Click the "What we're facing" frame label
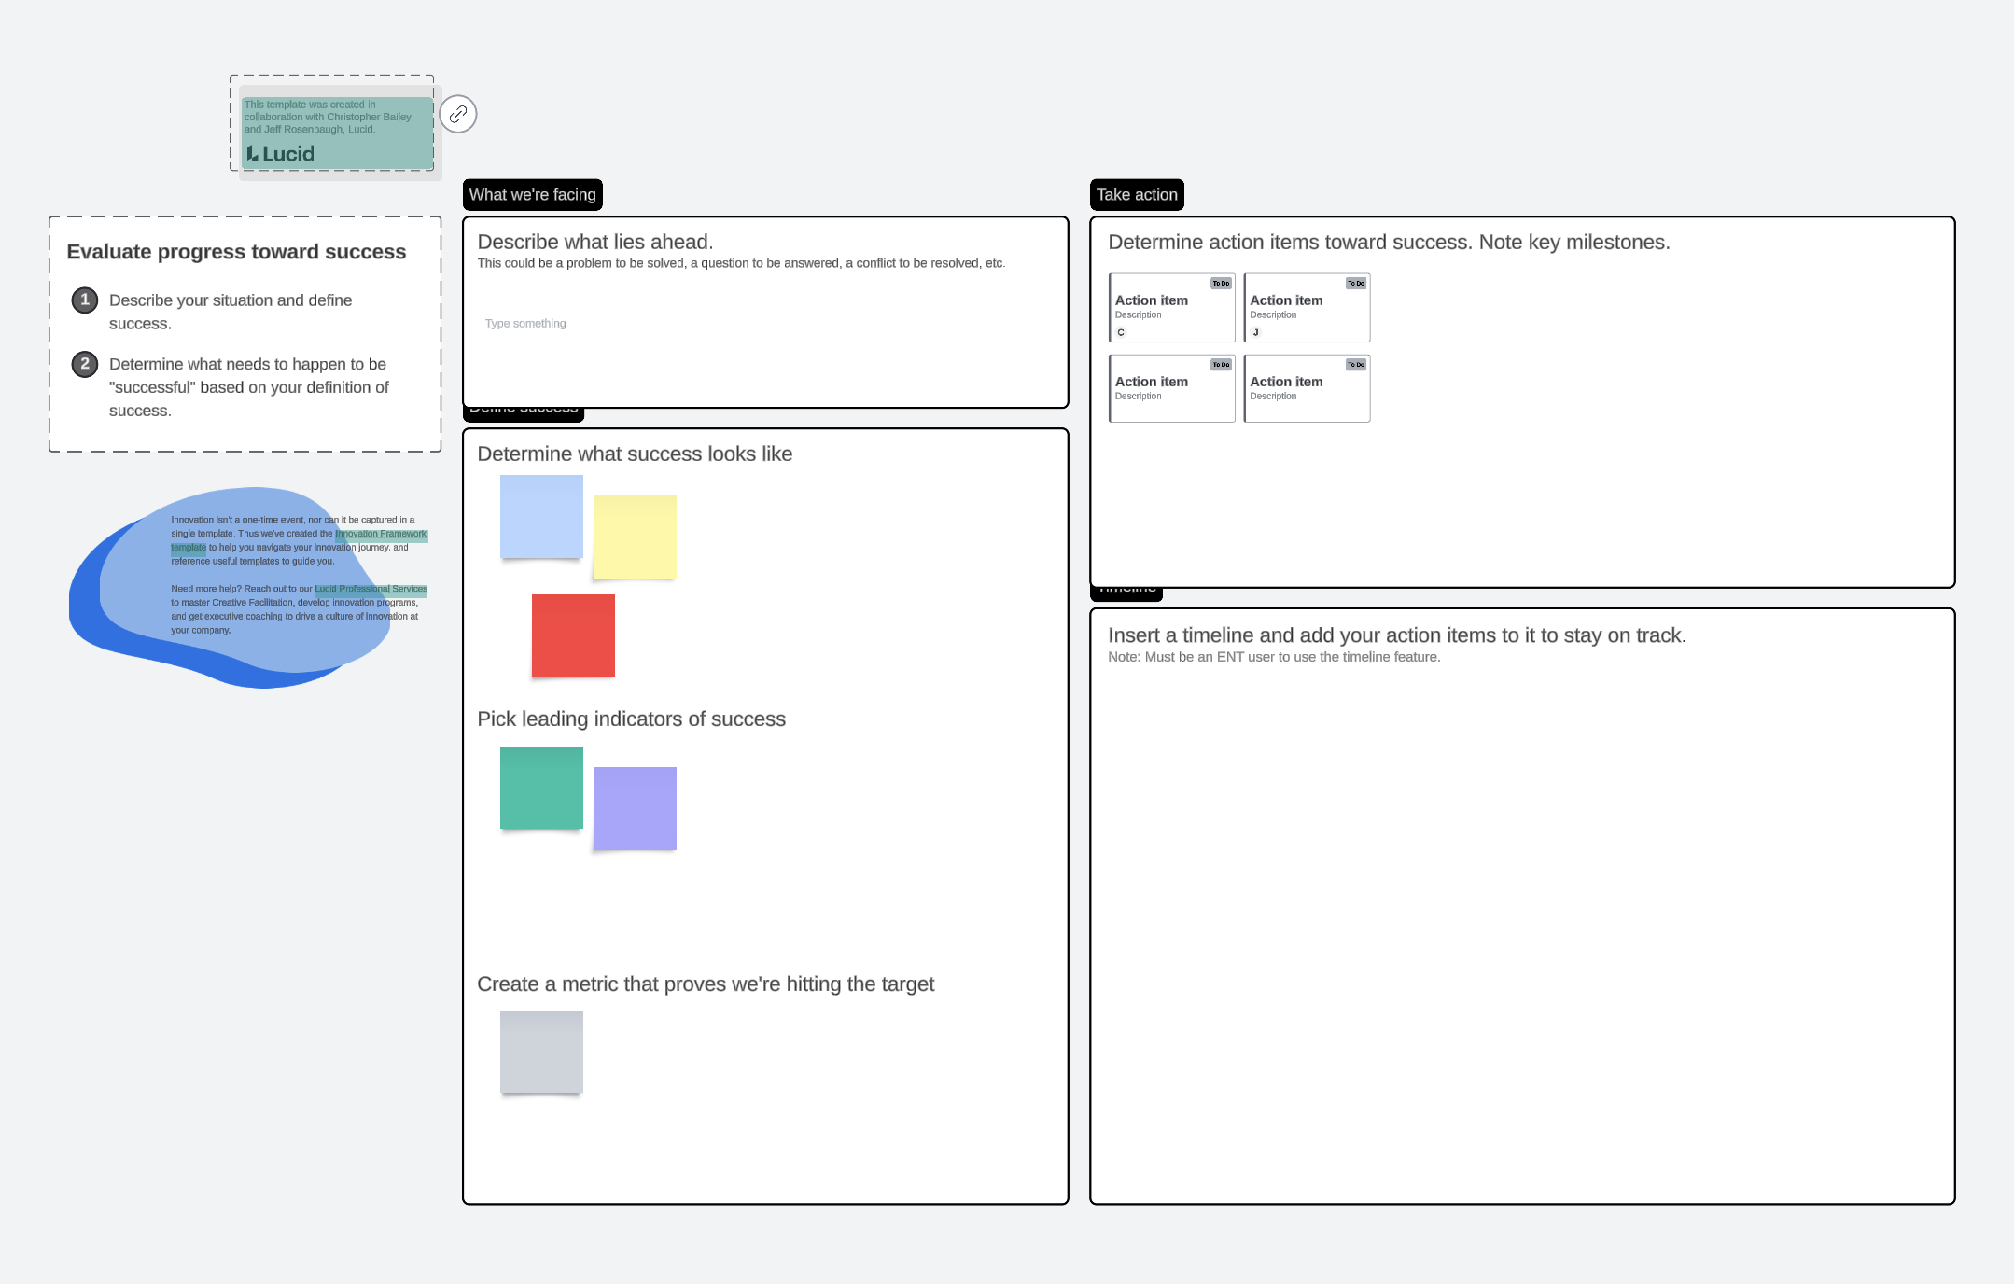 click(532, 195)
